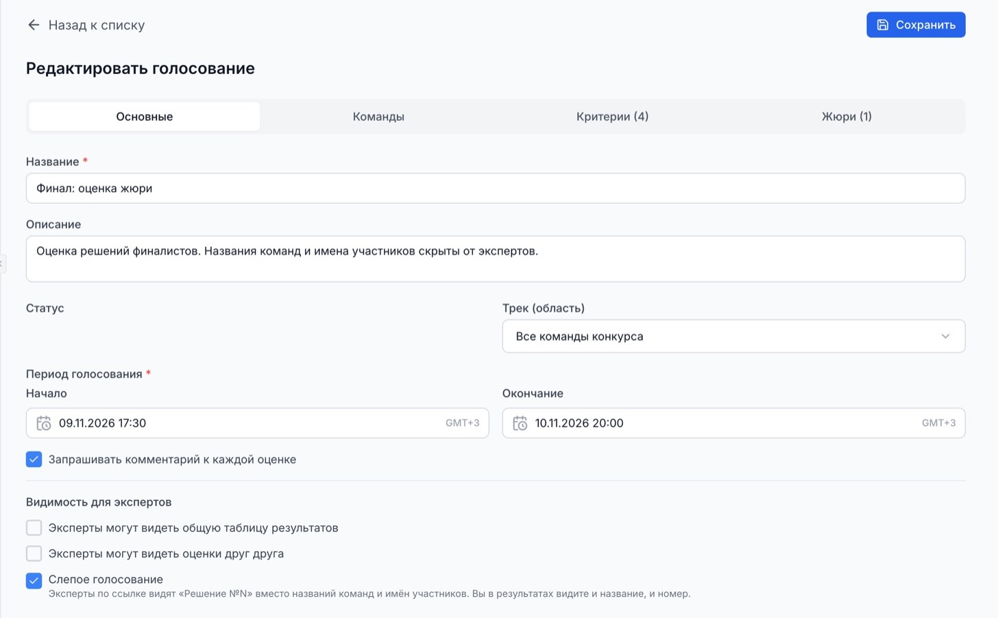Switch to the Основные tab
This screenshot has width=998, height=618.
(144, 117)
